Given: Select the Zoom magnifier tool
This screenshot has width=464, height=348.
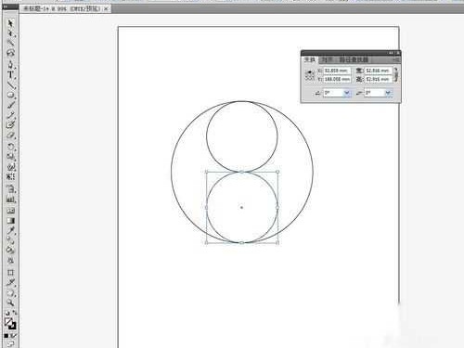Looking at the screenshot, I should pyautogui.click(x=10, y=303).
